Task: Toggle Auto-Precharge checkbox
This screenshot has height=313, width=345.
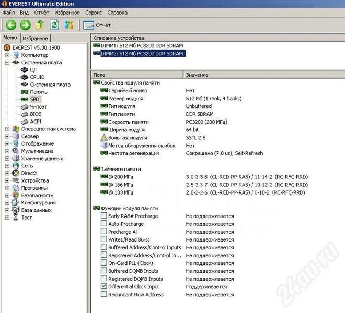Action: click(103, 224)
